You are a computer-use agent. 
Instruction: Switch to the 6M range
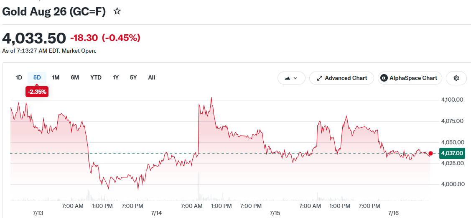pos(75,77)
